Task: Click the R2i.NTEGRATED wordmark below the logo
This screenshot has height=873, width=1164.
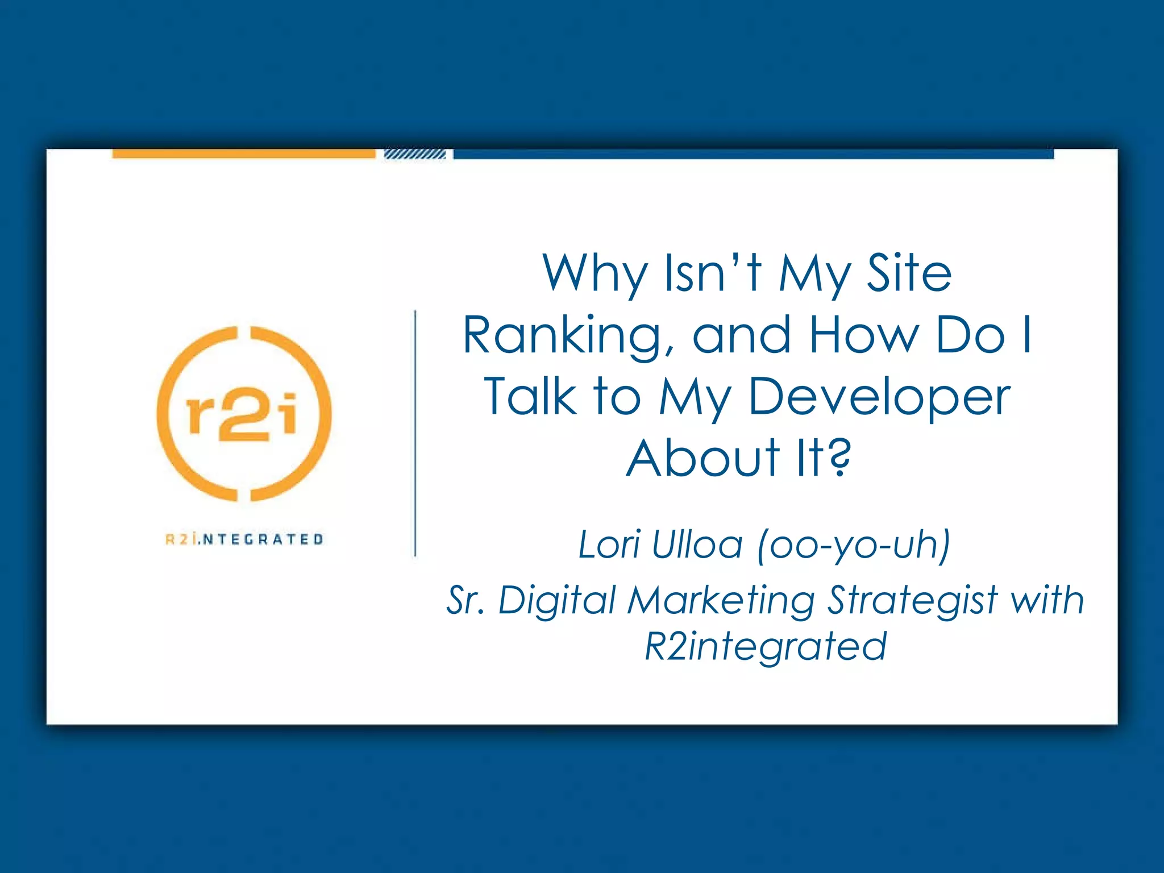Action: click(x=244, y=539)
